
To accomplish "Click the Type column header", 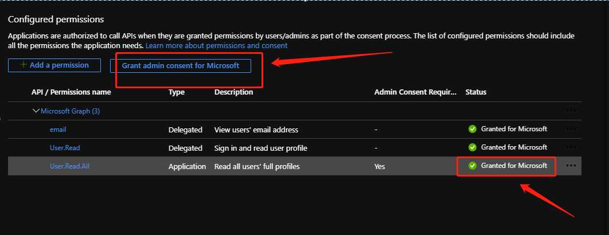I will (176, 92).
